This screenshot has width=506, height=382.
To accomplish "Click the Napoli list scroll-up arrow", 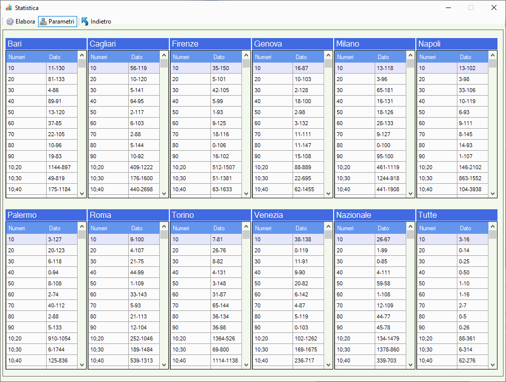I will click(x=492, y=55).
